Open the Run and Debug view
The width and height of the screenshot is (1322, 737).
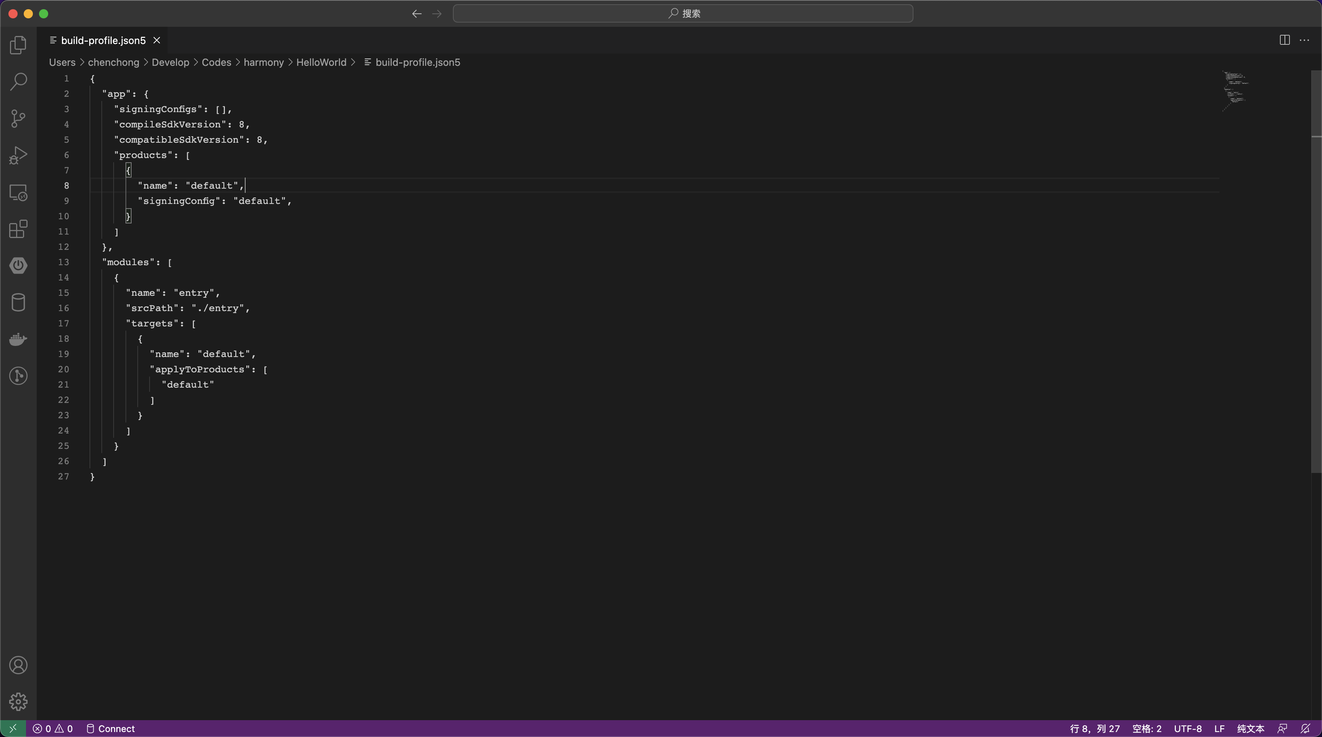[x=18, y=155]
